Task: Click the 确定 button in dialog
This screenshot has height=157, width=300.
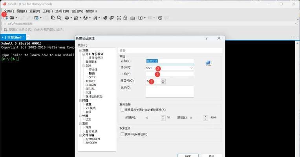Action: click(x=188, y=155)
